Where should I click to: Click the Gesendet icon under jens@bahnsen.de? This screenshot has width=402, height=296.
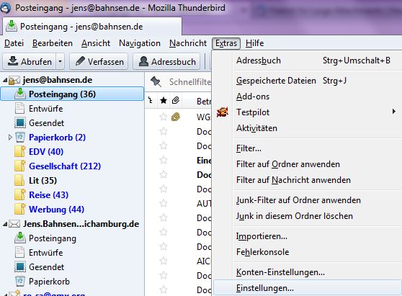20,122
